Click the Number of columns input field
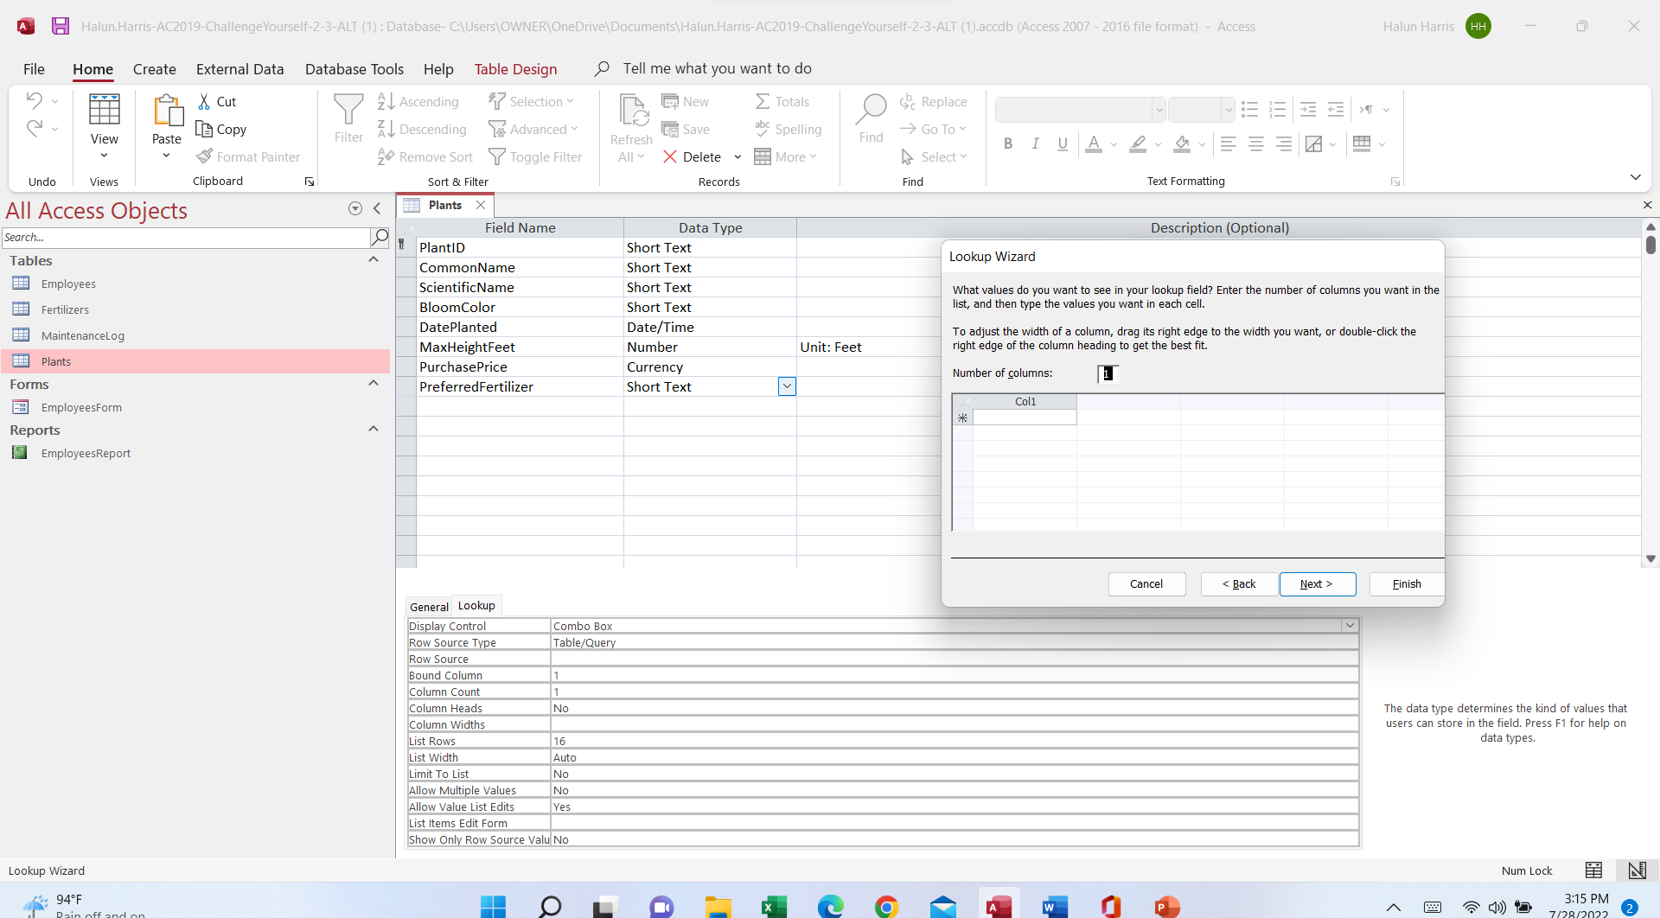The width and height of the screenshot is (1660, 918). coord(1108,373)
